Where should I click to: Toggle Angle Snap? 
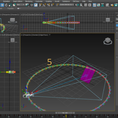click(x=44, y=5)
